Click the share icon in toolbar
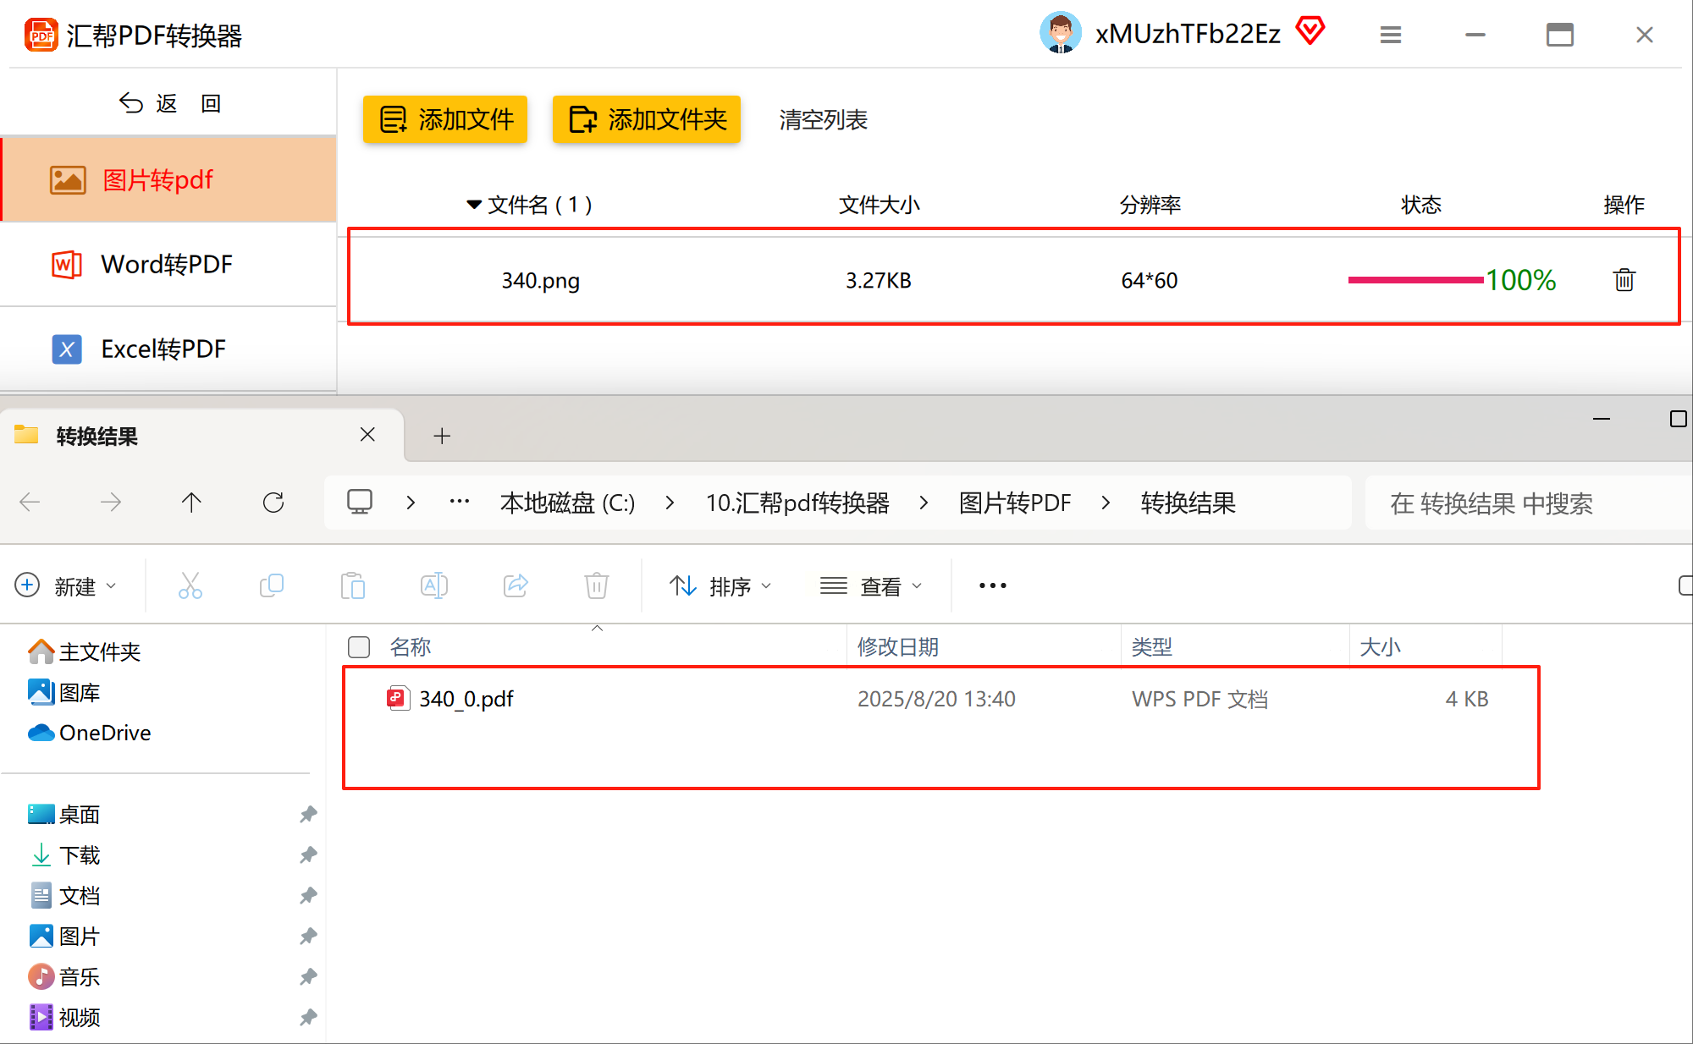The height and width of the screenshot is (1044, 1693). (x=516, y=585)
